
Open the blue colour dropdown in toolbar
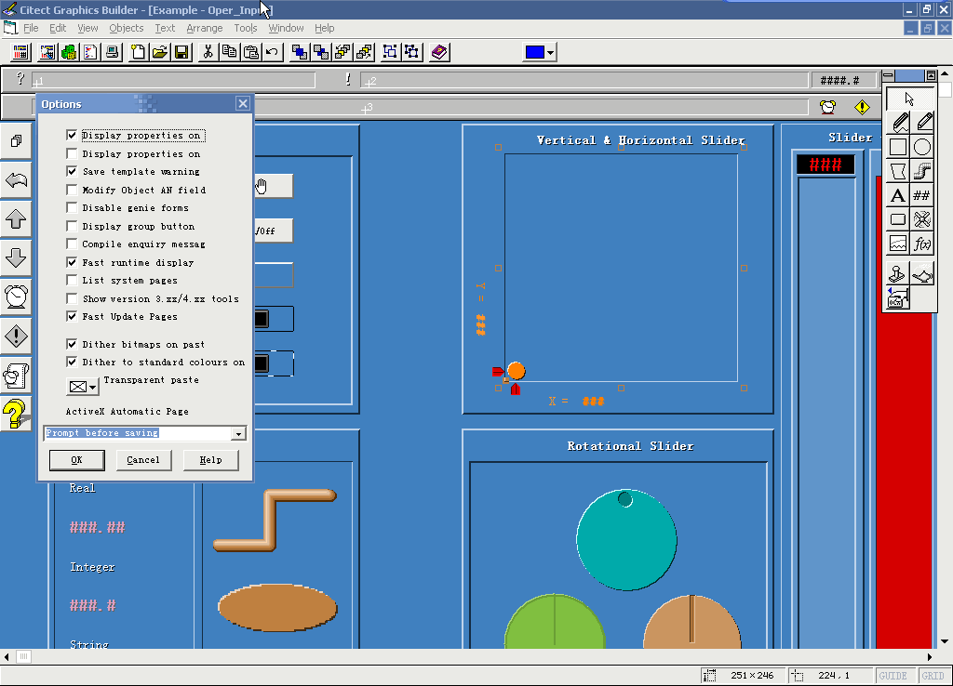click(x=550, y=53)
